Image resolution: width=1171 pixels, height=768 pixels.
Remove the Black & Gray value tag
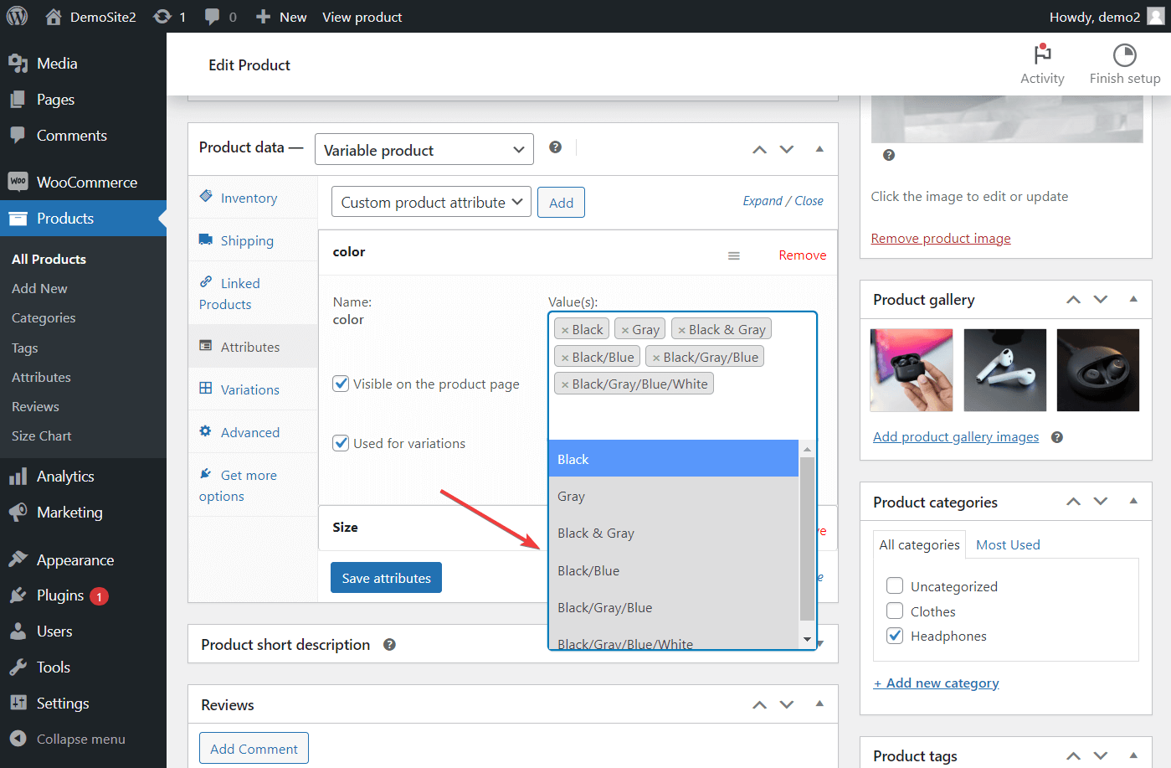682,331
